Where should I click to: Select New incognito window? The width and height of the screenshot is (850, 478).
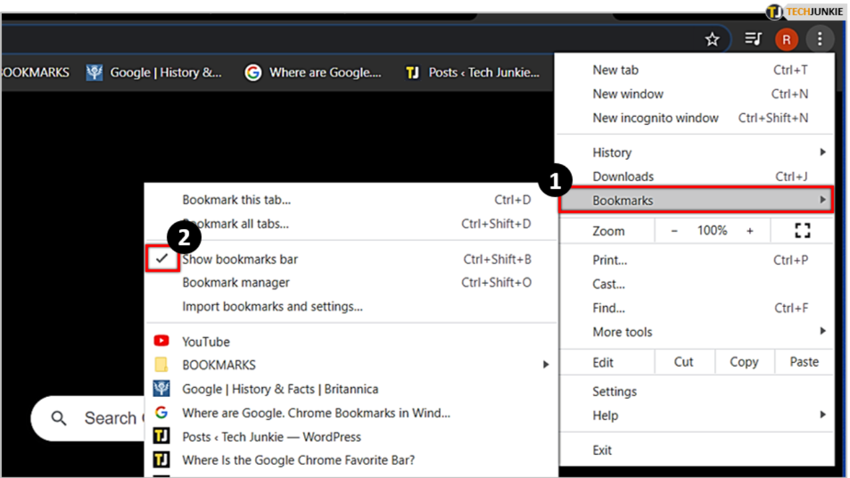click(x=655, y=118)
